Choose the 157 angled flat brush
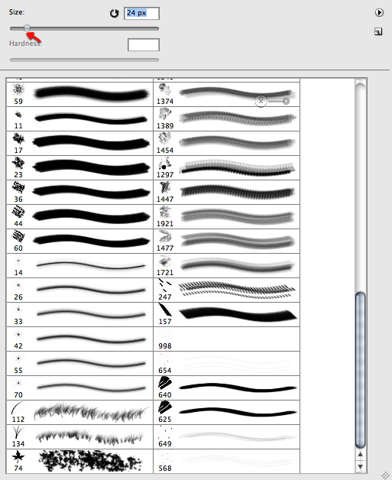This screenshot has height=480, width=392. coord(226,314)
